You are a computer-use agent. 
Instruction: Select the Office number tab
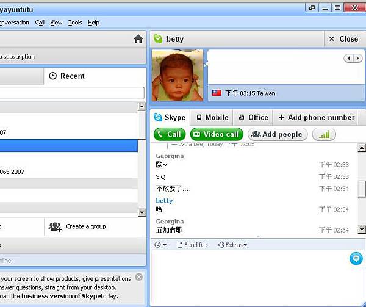(x=253, y=117)
